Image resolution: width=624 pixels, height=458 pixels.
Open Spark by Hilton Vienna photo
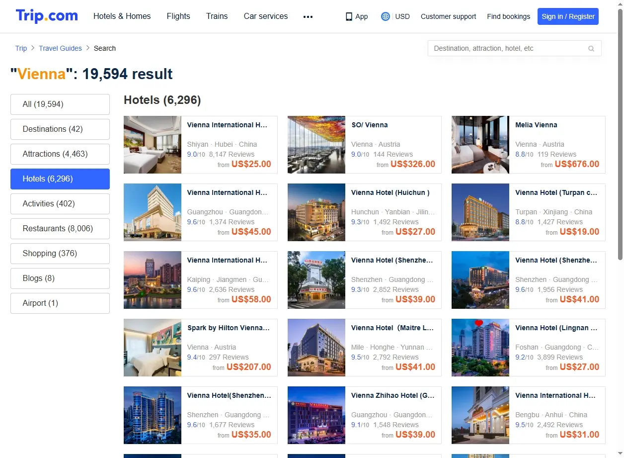[x=153, y=348]
